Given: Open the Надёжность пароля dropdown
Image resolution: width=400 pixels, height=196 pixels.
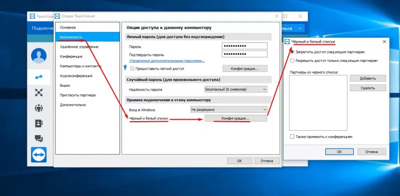Looking at the screenshot, I should pos(235,89).
